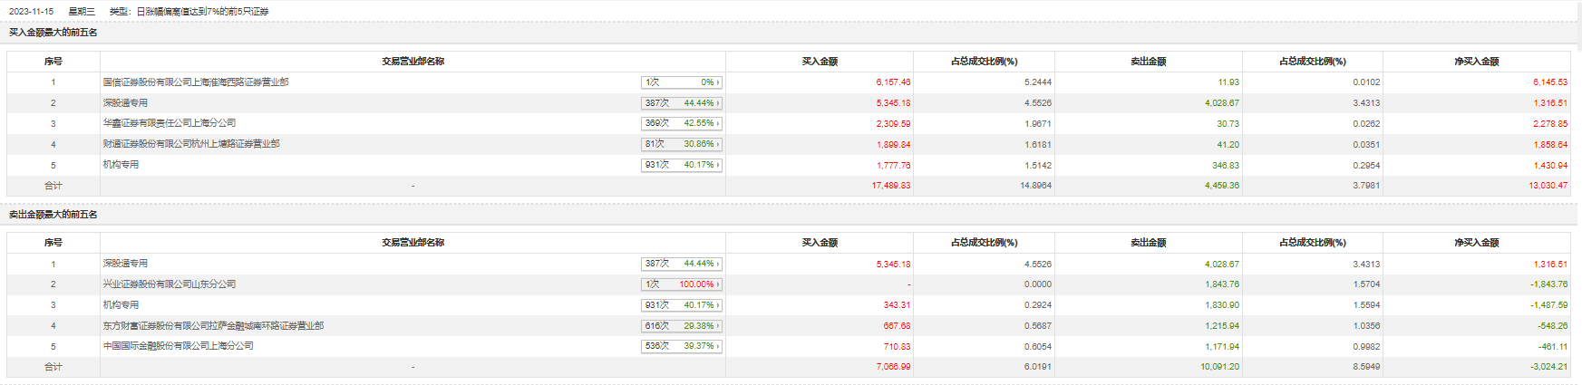
Task: Expand the 1次 0% stats box
Action: point(682,82)
